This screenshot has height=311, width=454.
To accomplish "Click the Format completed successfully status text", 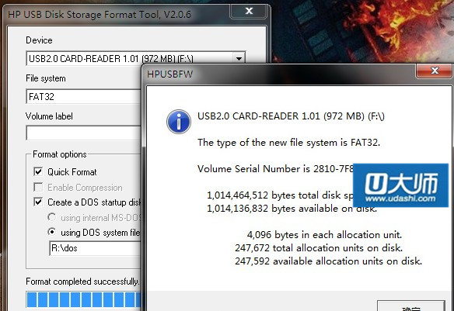I will 82,282.
